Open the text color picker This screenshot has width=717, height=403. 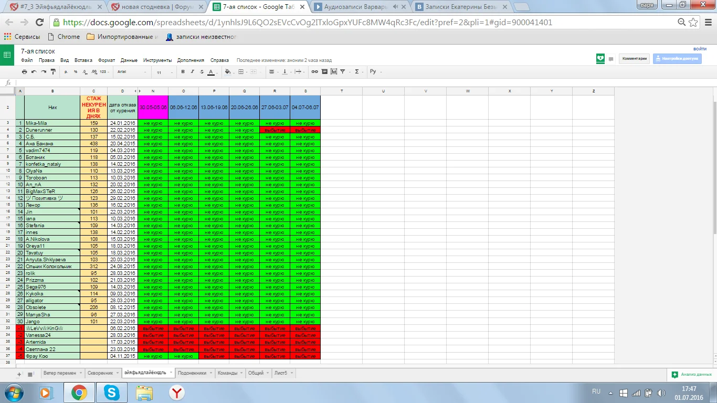[x=212, y=71]
